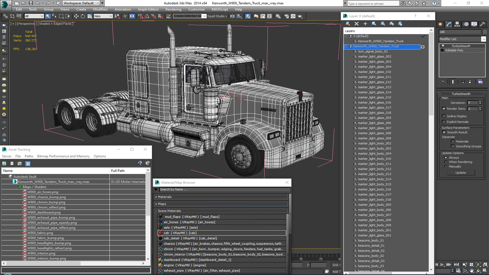This screenshot has height=275, width=489.
Task: Click the teapot render production icon
Action: coord(300,16)
